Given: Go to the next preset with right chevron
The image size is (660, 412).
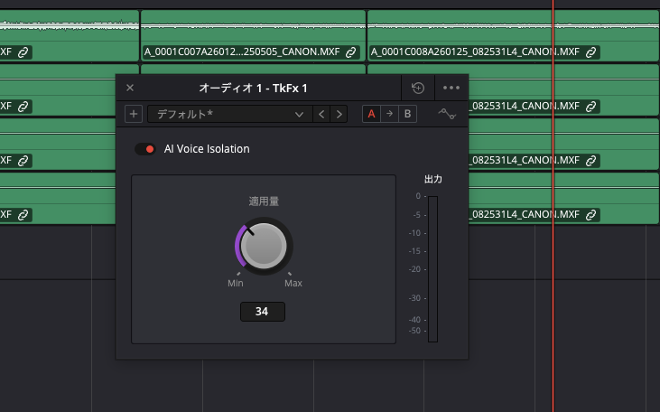Looking at the screenshot, I should [339, 114].
